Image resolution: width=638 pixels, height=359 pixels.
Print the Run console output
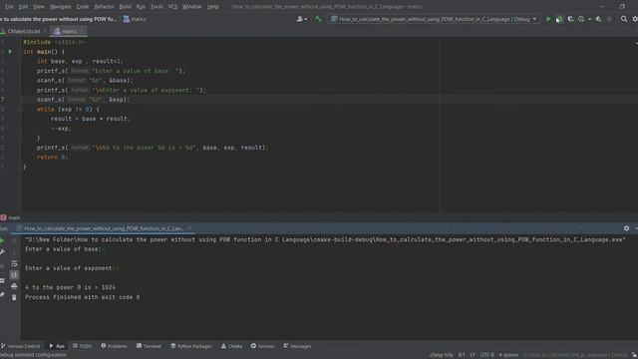[14, 286]
